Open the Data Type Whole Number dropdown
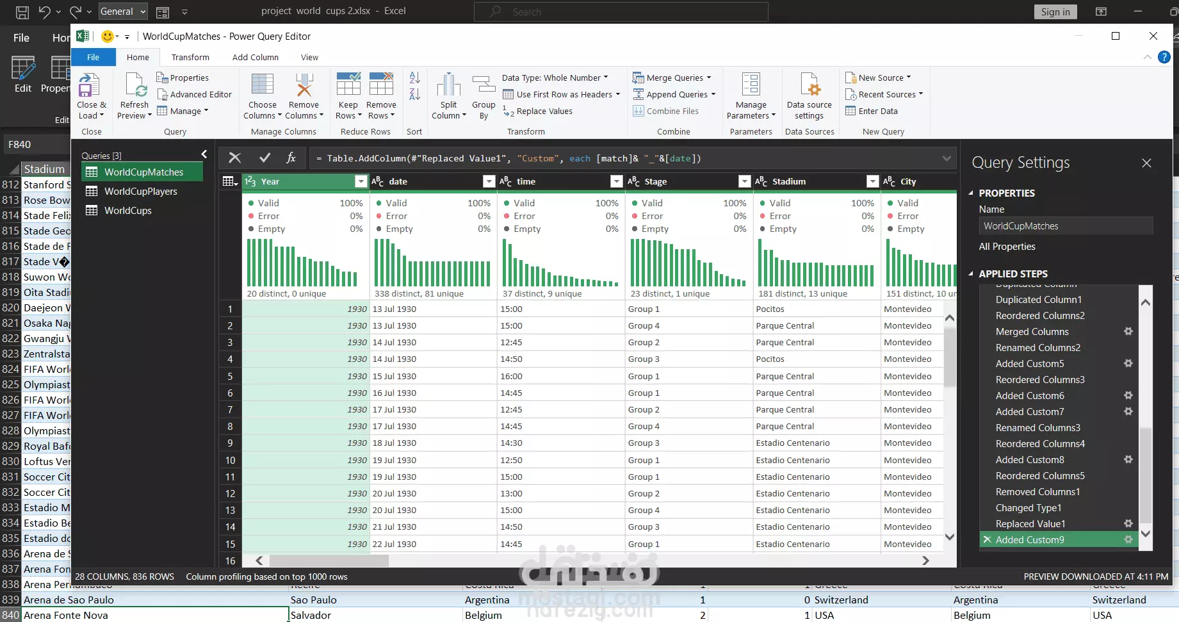 (555, 78)
